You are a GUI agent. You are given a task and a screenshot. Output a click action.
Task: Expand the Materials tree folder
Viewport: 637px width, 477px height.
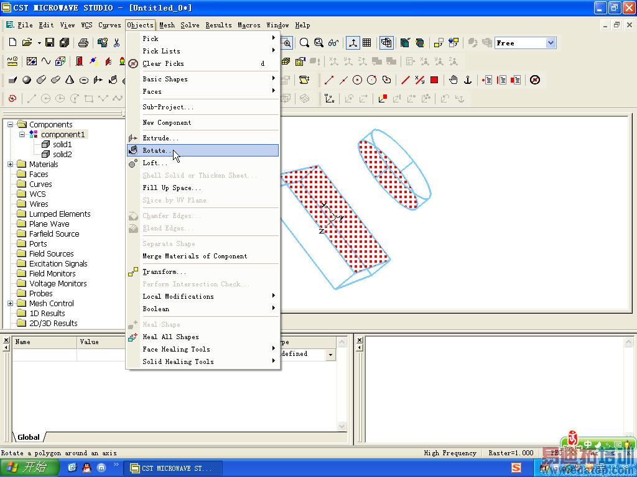click(11, 164)
